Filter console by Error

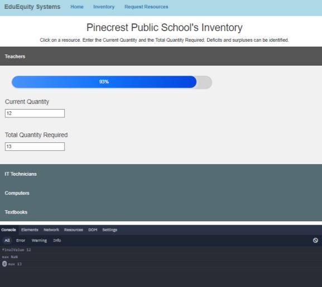[x=21, y=240]
